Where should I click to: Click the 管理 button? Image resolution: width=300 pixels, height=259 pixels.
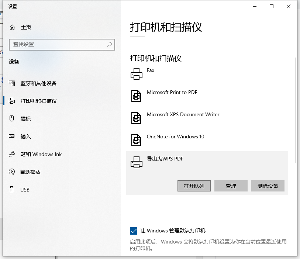tap(231, 186)
